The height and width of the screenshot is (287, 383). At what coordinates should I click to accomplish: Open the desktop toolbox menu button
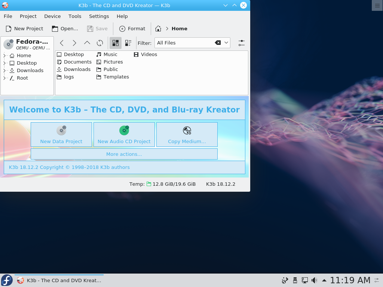pos(377,5)
